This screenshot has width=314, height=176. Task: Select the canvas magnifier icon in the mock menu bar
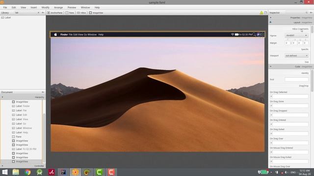click(x=254, y=35)
